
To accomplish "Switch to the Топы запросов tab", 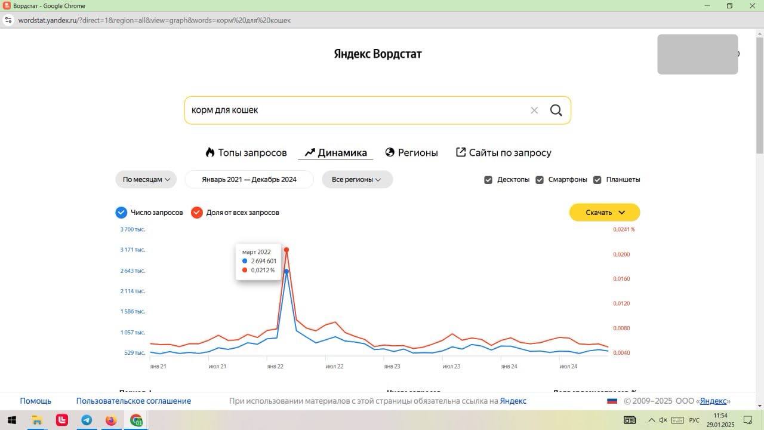I will 246,153.
